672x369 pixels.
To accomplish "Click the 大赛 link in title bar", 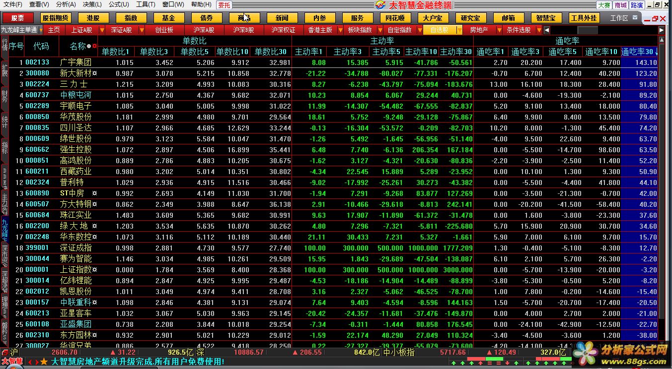I will point(604,5).
